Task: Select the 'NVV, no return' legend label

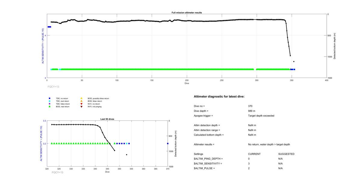Action: point(94,104)
